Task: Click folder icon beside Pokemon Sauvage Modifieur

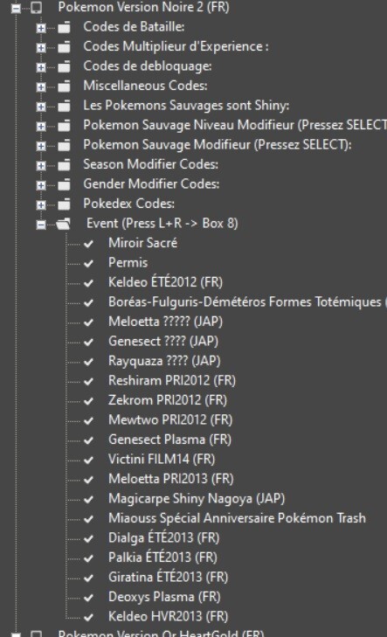Action: 64,145
